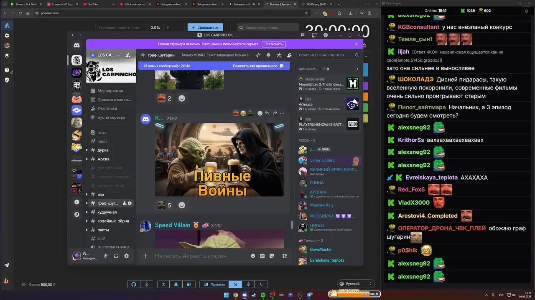The width and height of the screenshot is (535, 300).
Task: Click Добавить лот button in Pointauc
Action: point(205,27)
